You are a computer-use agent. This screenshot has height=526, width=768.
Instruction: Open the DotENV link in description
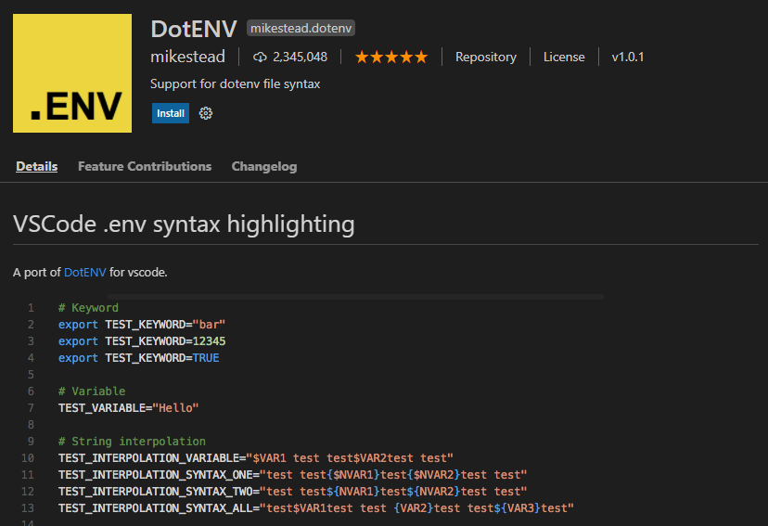(x=84, y=273)
